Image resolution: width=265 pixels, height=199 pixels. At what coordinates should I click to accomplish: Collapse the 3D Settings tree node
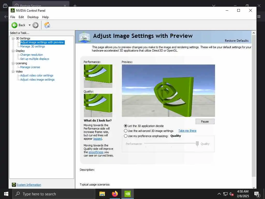click(13, 38)
